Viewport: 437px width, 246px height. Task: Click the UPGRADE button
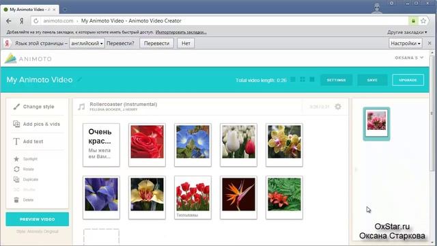[408, 80]
